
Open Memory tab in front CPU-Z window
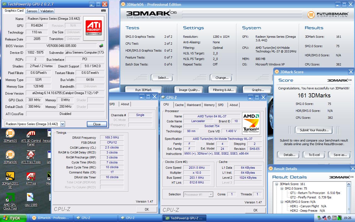point(209,105)
